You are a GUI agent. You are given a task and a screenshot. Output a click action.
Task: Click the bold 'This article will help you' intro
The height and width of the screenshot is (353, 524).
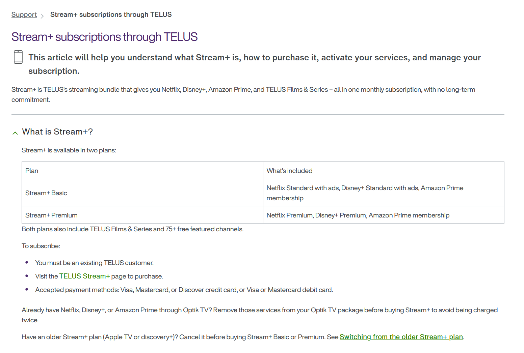coord(255,64)
